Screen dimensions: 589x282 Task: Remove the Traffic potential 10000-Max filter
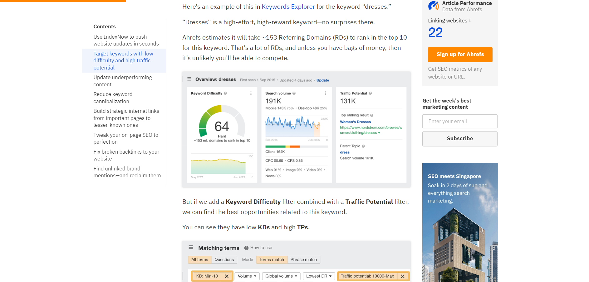pyautogui.click(x=403, y=276)
